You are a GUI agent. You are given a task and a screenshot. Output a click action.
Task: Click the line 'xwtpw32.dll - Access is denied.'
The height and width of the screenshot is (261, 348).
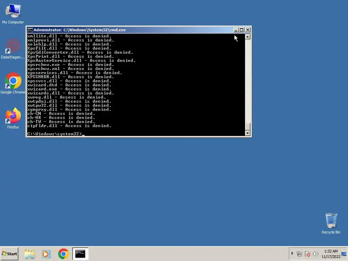[x=69, y=105]
